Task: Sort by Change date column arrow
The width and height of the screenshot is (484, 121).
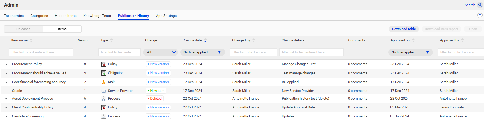Action: click(206, 40)
